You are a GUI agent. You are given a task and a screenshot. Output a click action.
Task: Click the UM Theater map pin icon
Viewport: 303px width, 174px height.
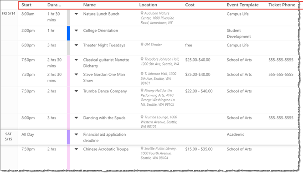point(142,45)
